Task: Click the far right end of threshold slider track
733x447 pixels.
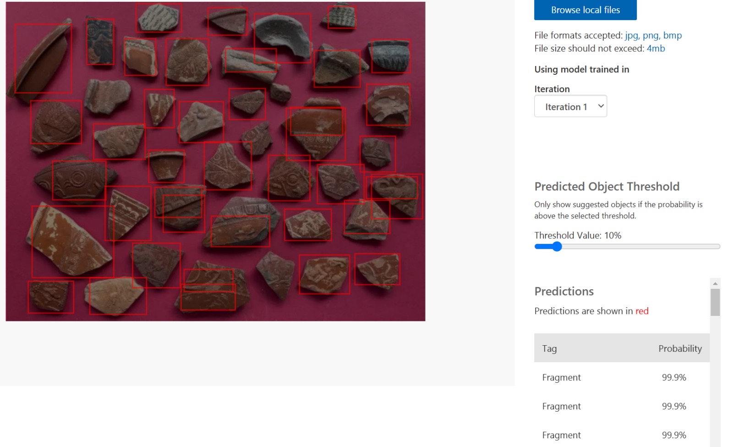Action: tap(717, 247)
